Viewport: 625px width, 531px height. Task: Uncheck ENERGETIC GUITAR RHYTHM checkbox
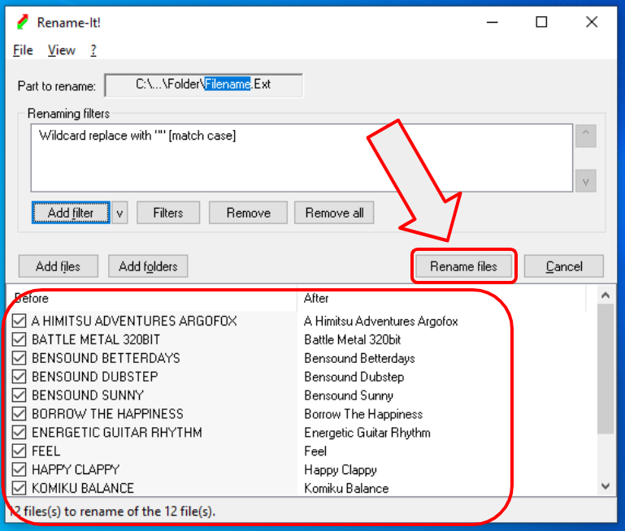click(20, 432)
